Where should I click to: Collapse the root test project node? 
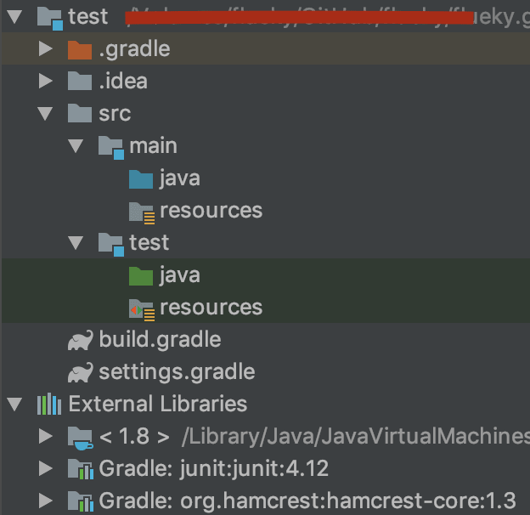[15, 16]
